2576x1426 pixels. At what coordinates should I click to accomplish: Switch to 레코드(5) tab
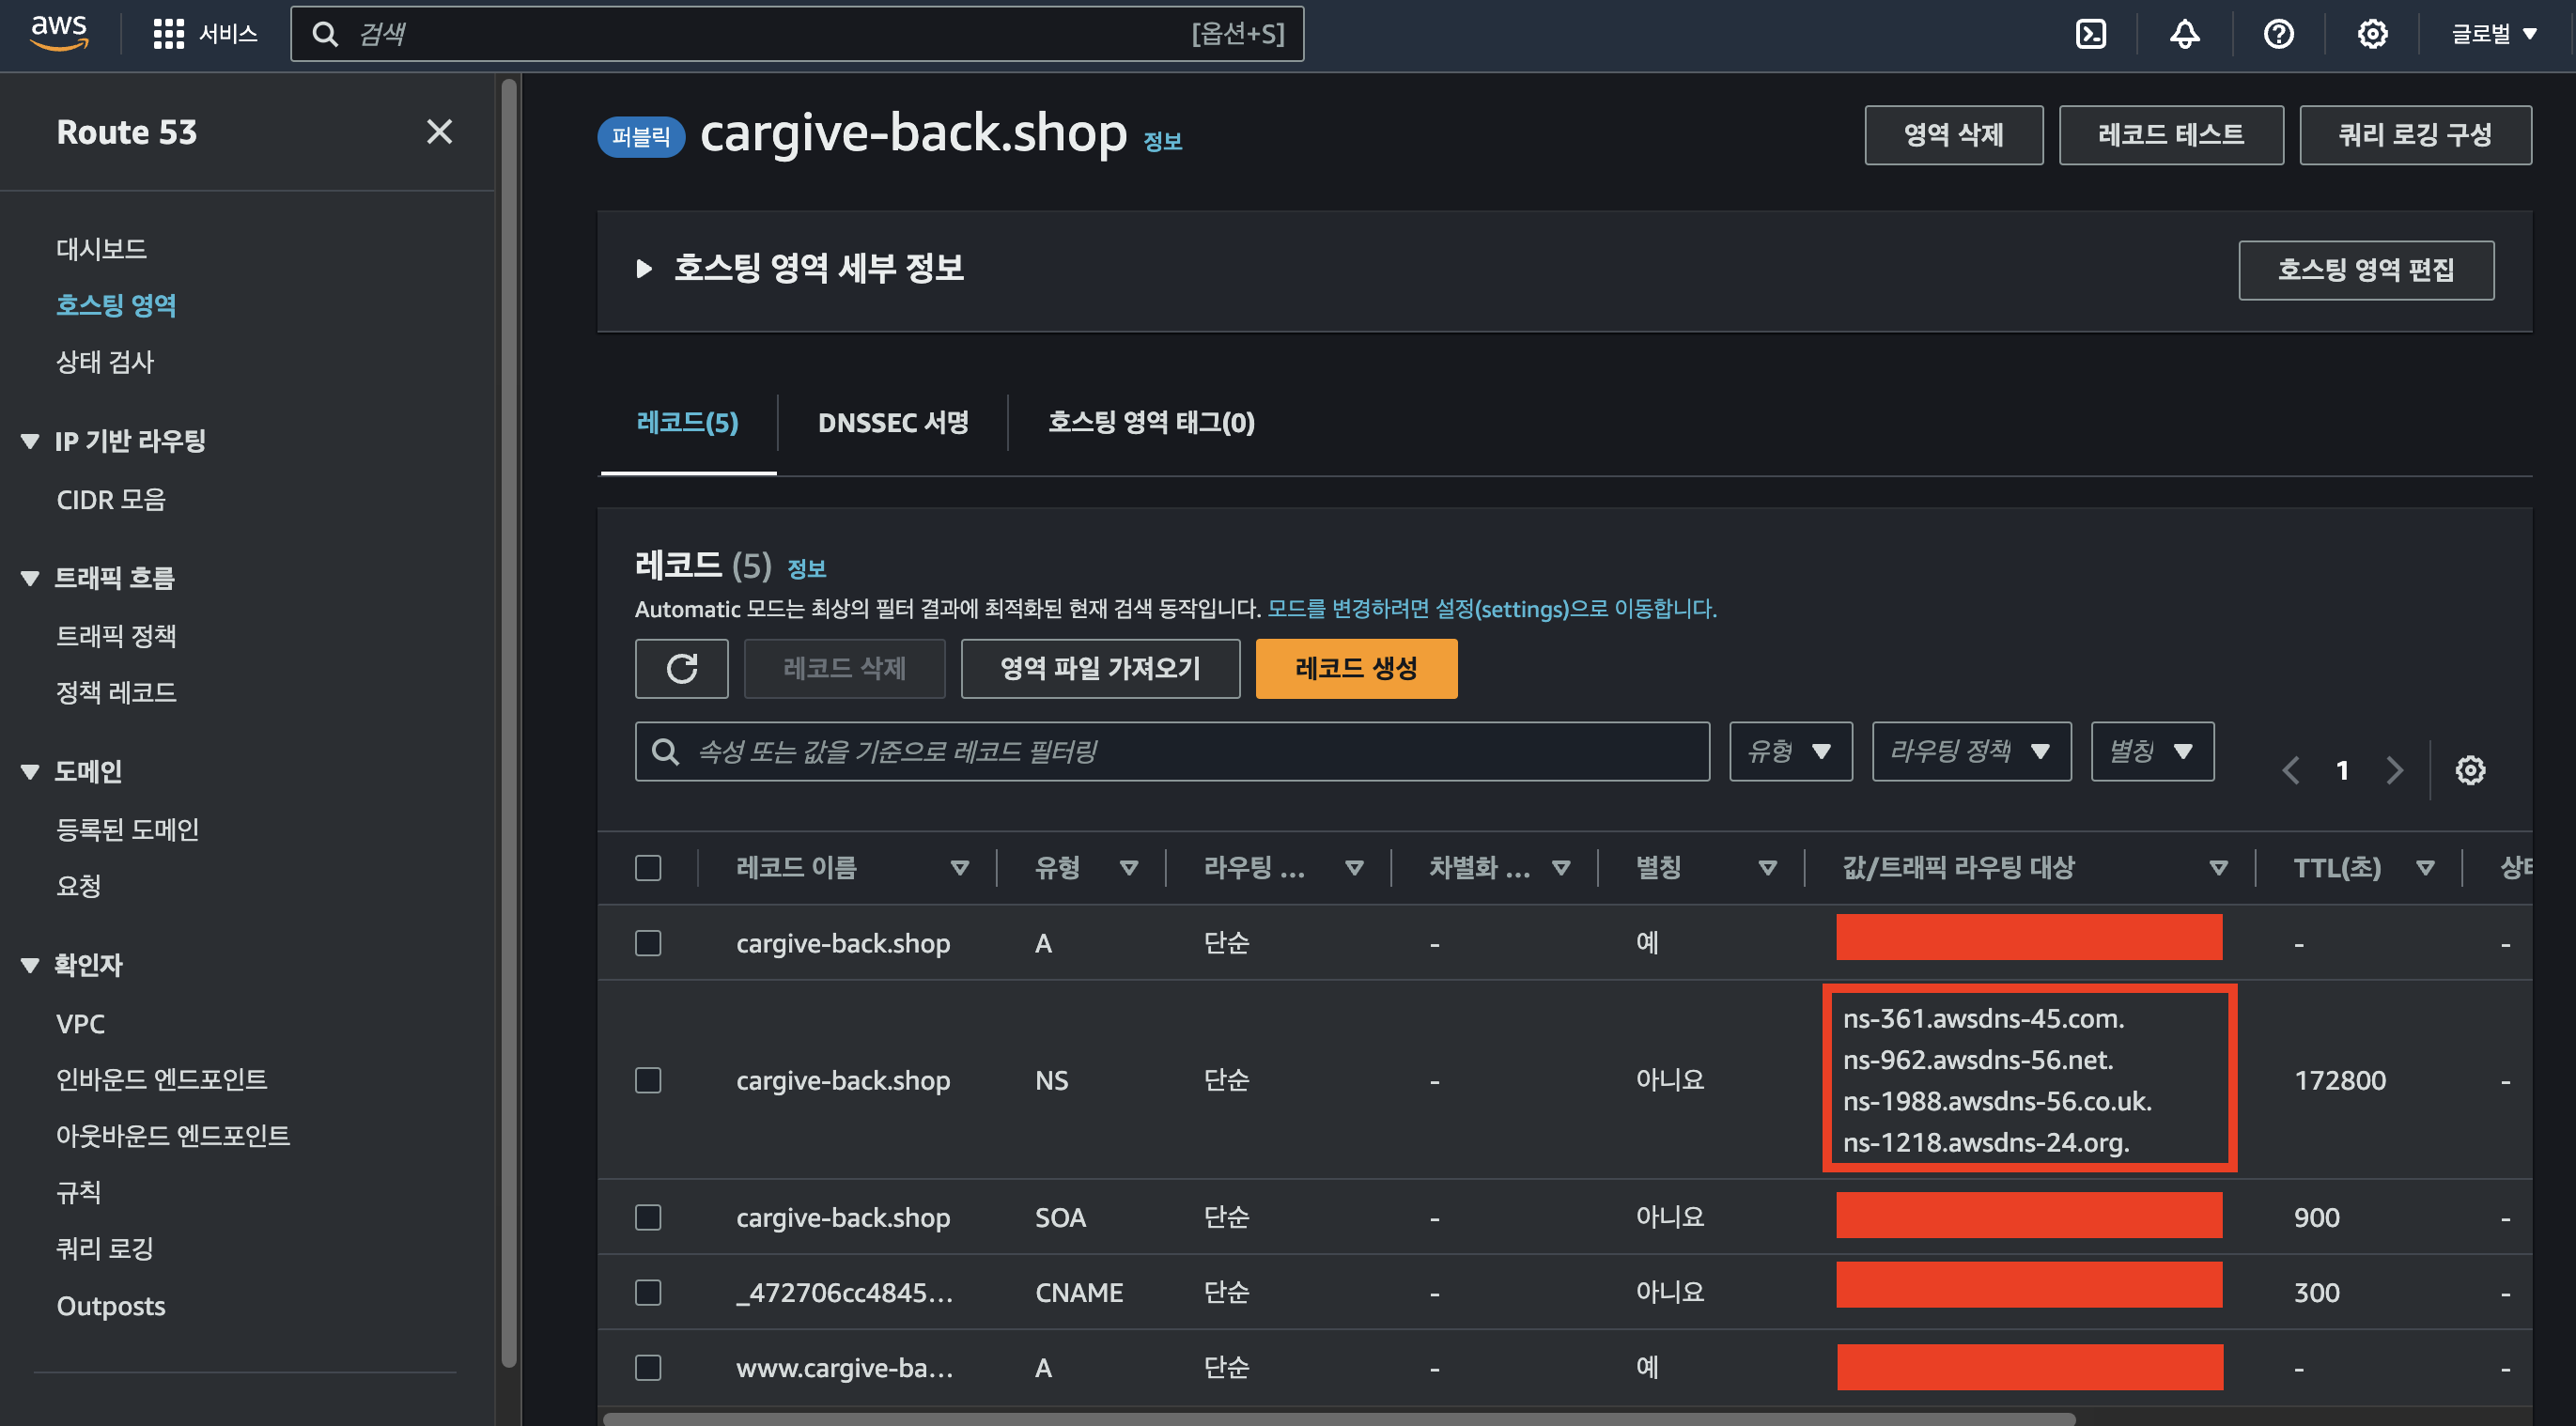[x=687, y=422]
